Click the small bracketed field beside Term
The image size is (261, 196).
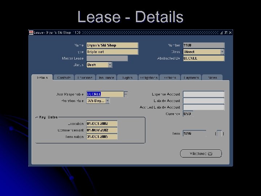coord(219,134)
